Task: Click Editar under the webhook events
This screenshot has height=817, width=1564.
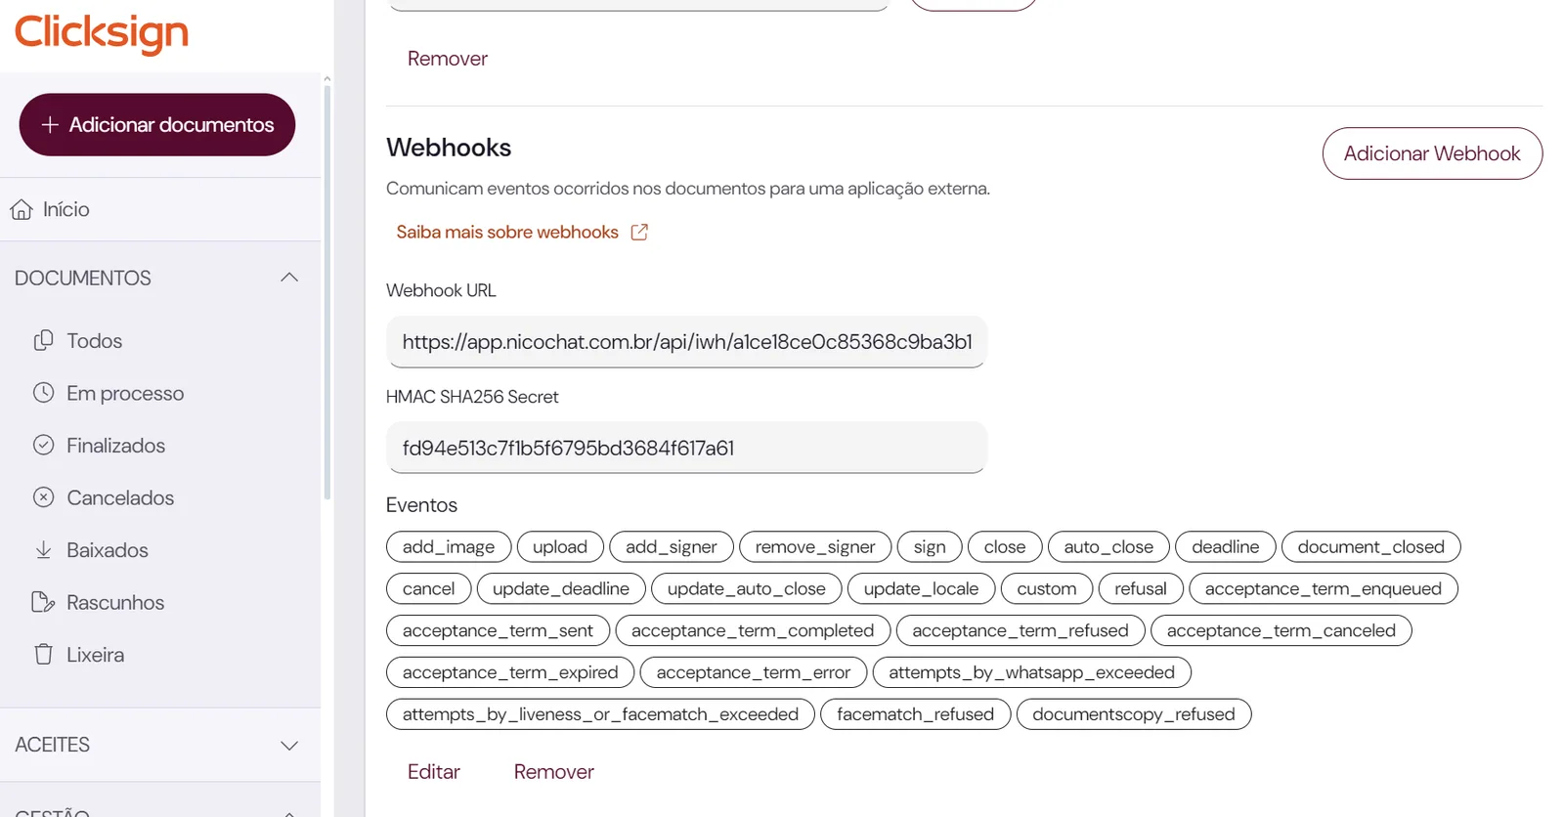Action: point(433,772)
